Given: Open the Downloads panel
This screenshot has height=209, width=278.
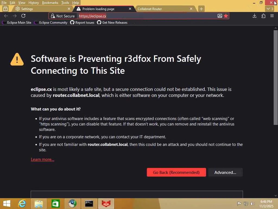Looking at the screenshot, I should pos(254,16).
